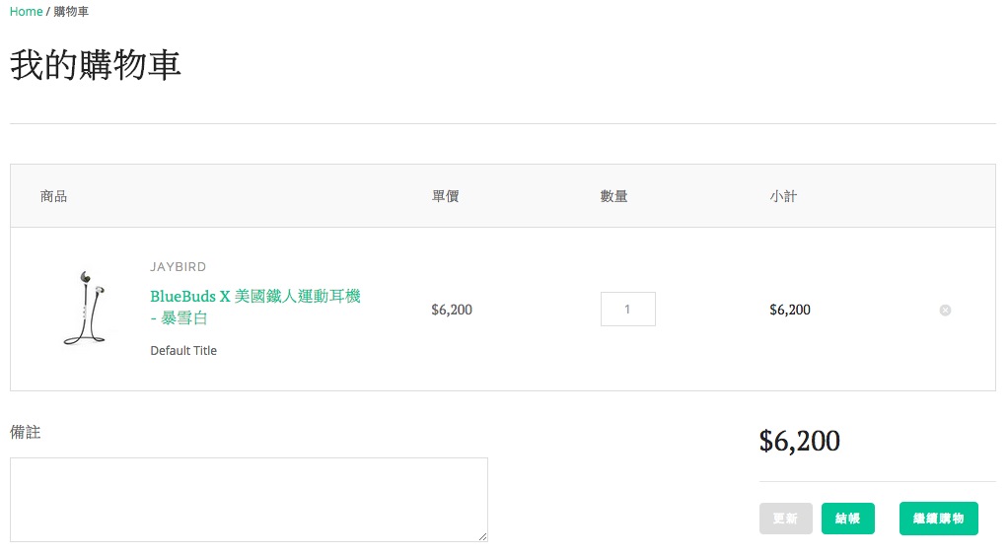Click the 購物車 breadcrumb text
Screen dimensions: 1008x556
point(71,12)
